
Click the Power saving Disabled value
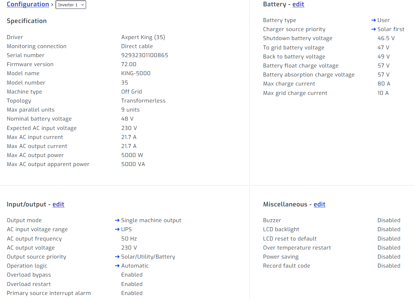[x=389, y=257]
